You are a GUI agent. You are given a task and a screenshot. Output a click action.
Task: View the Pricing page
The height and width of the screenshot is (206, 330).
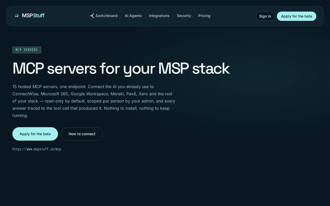[x=204, y=16]
